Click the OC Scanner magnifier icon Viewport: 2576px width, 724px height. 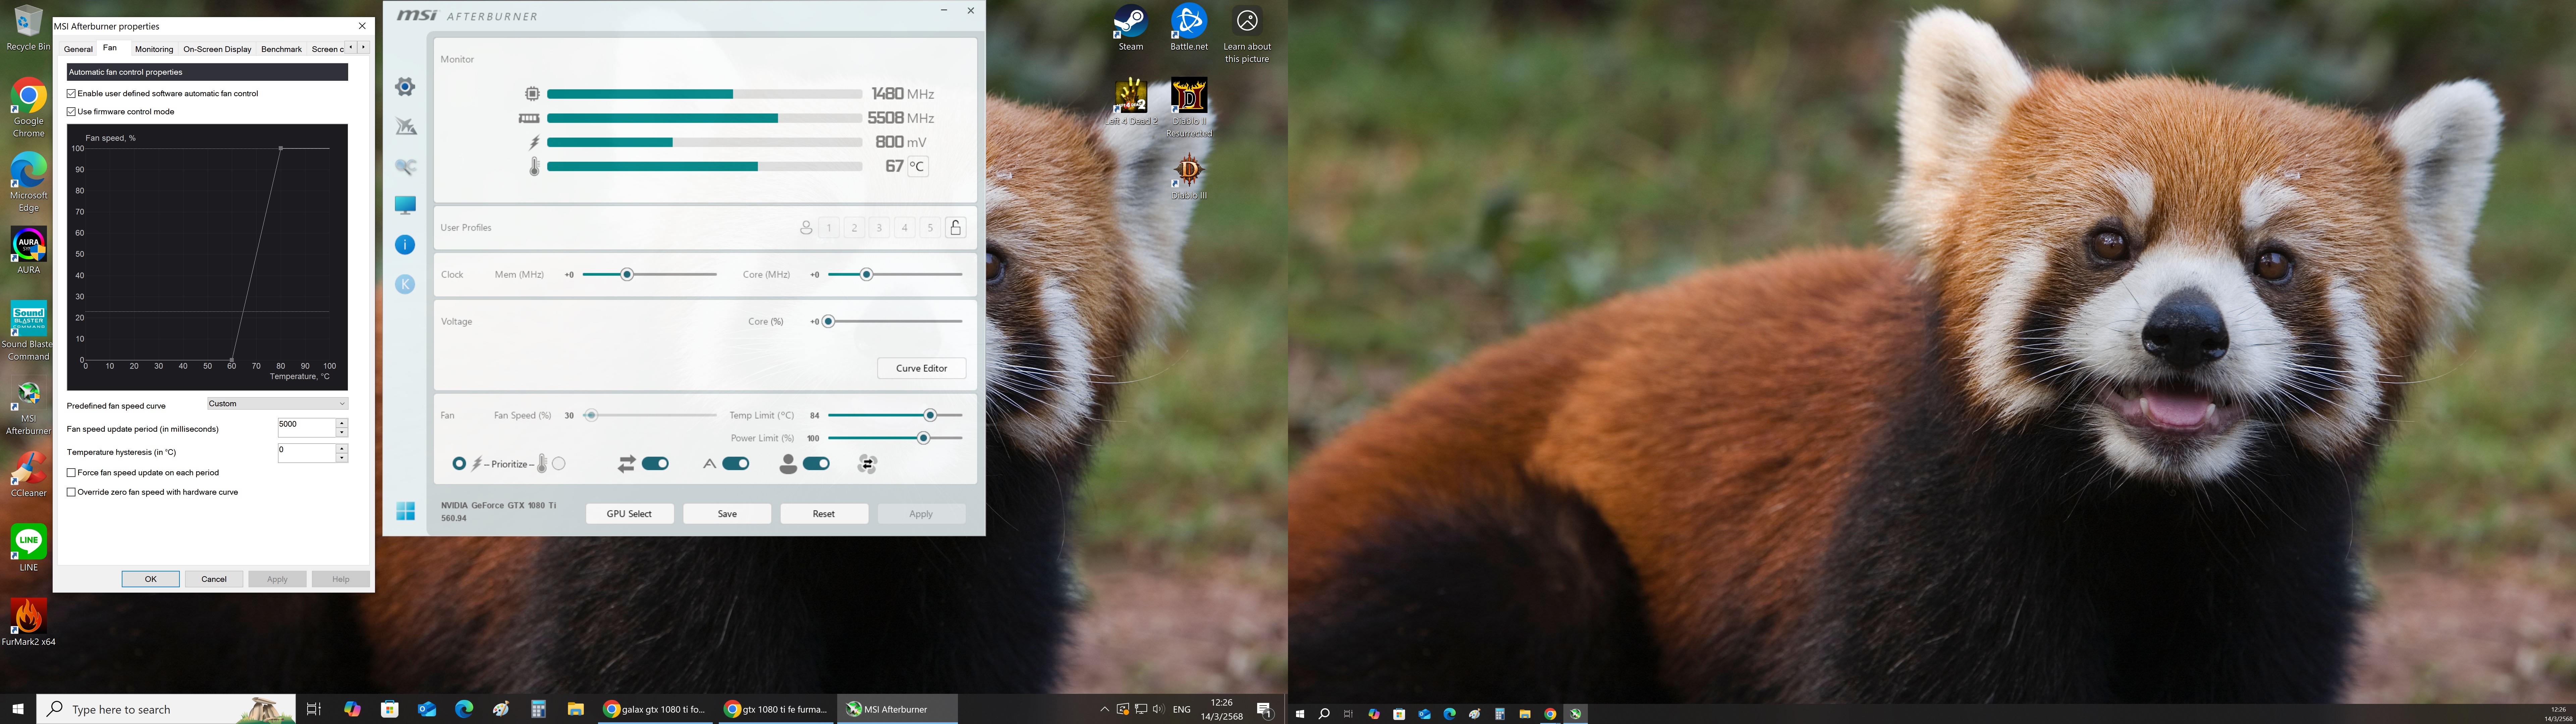405,166
